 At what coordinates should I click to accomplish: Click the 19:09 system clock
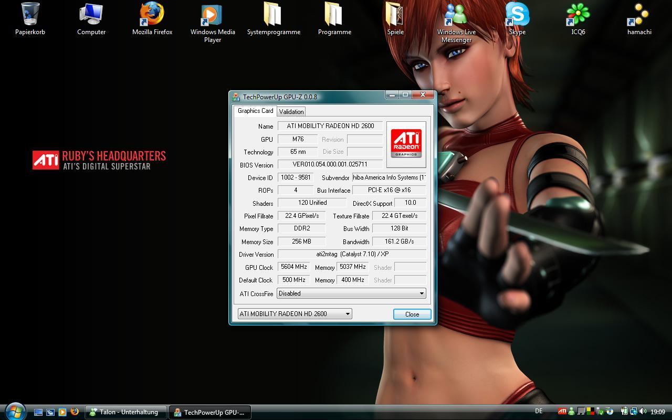coord(658,412)
